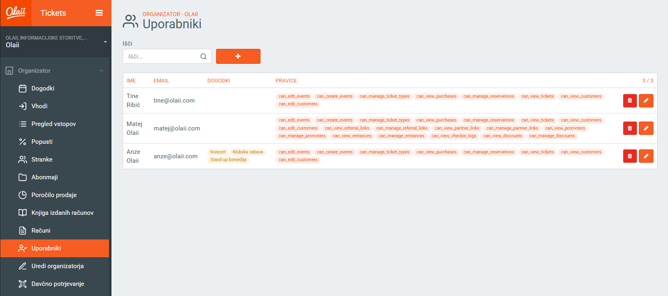This screenshot has height=296, width=668.
Task: Click the Koncert event tag for Anze
Action: (218, 152)
